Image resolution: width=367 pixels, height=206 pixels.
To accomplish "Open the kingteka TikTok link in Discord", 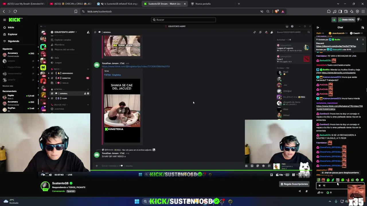I will pos(136,66).
